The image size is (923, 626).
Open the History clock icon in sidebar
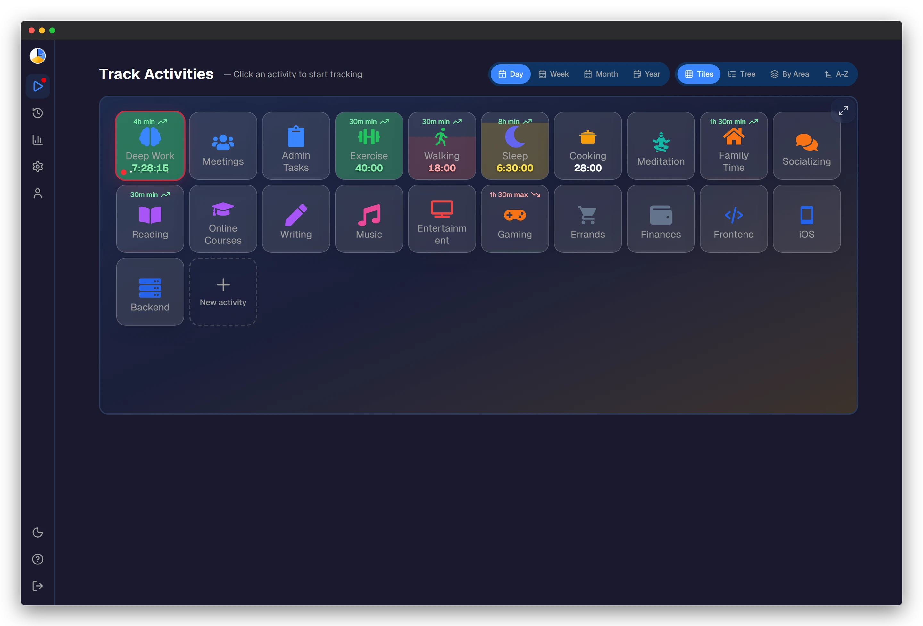38,113
